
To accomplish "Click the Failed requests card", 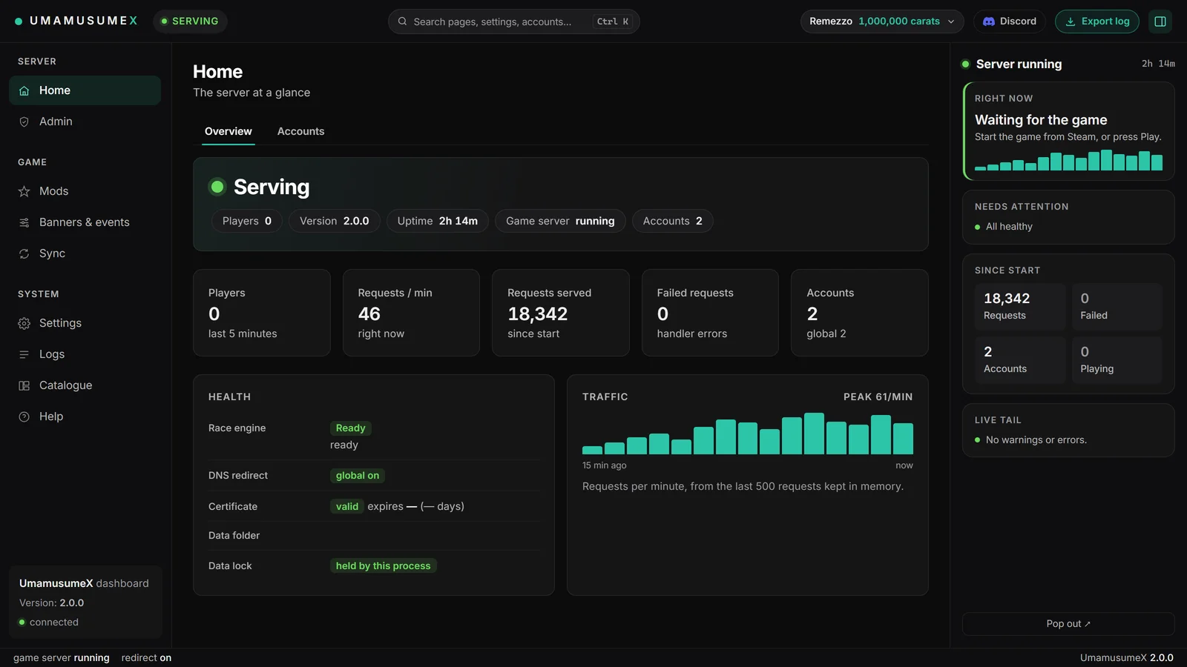I will click(x=710, y=313).
